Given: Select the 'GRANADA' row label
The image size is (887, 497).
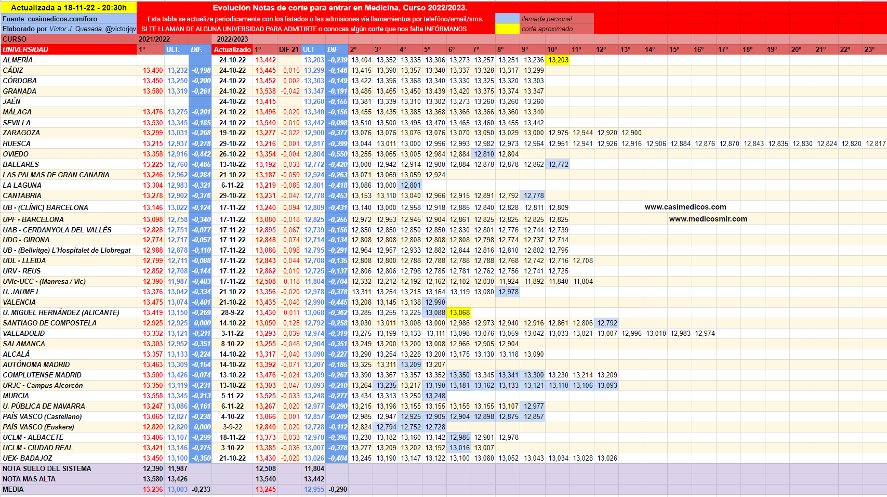Looking at the screenshot, I should [69, 91].
